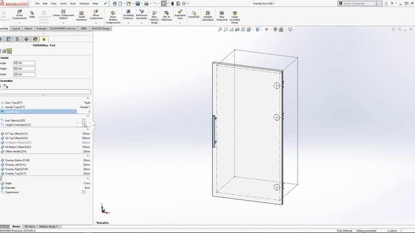Open Assembly Features tool
415x233 pixels.
point(128,15)
